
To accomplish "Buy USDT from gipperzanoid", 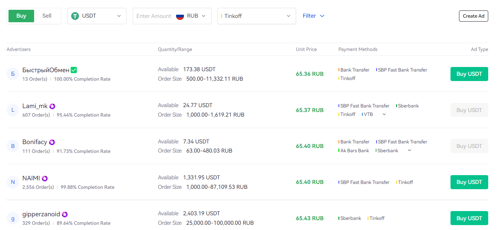I will pyautogui.click(x=469, y=218).
